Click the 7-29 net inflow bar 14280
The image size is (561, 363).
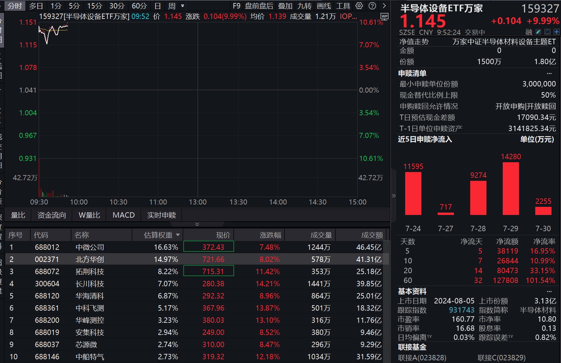[511, 189]
